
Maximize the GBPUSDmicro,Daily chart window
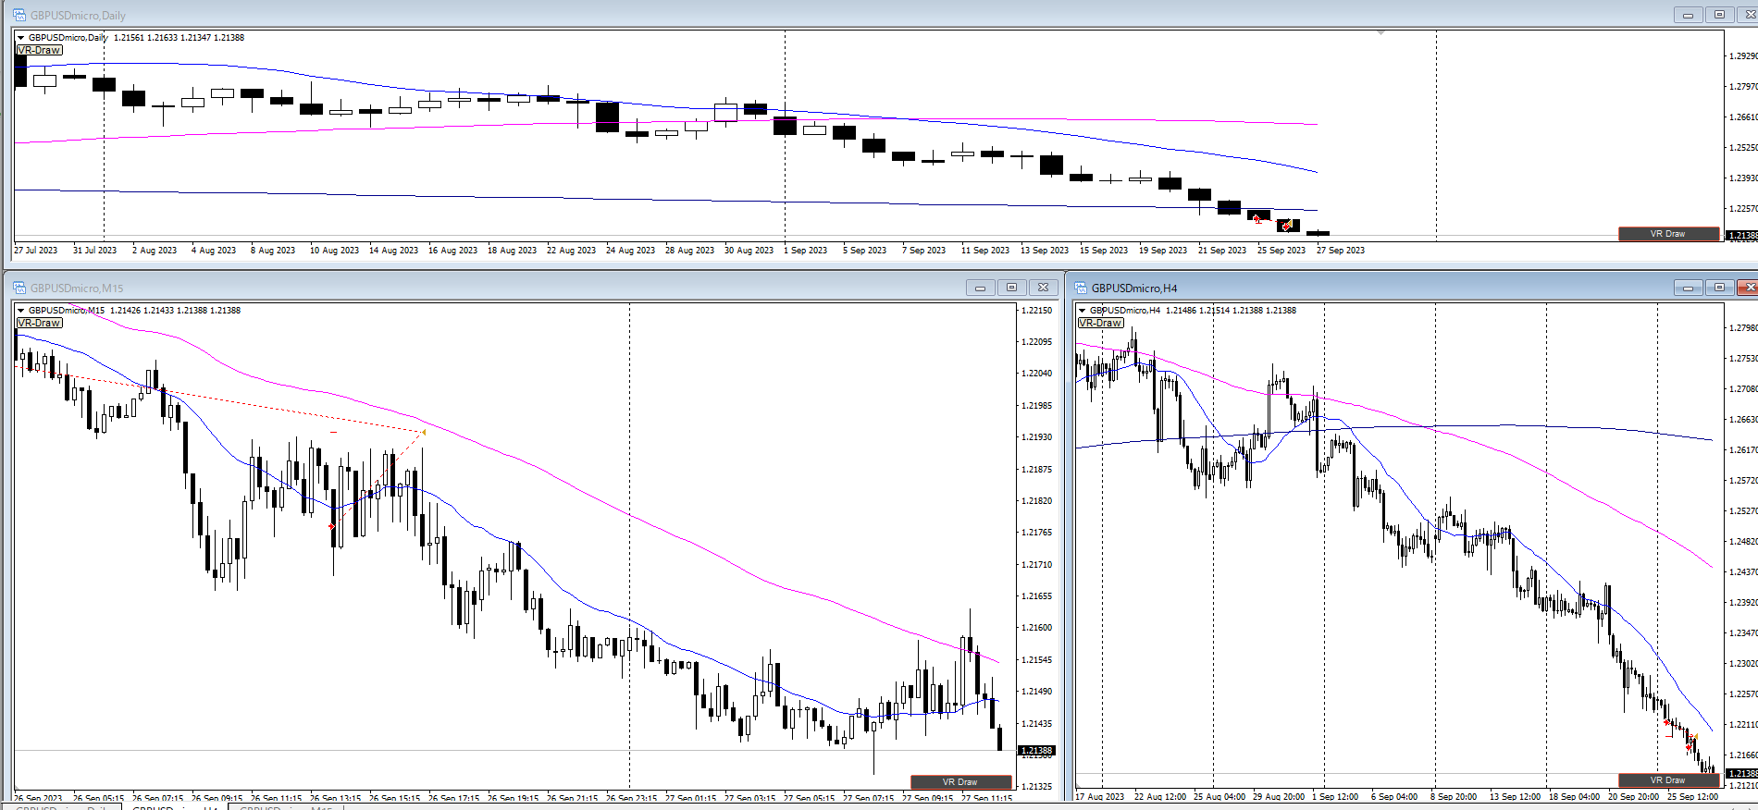point(1720,15)
